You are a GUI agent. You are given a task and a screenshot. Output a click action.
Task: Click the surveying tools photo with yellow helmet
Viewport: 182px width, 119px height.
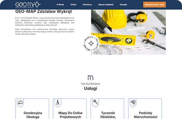point(128,32)
